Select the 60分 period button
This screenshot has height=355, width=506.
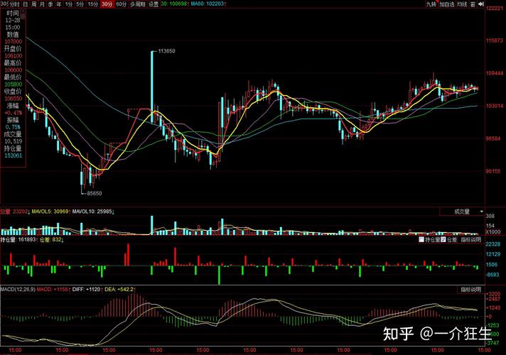121,4
